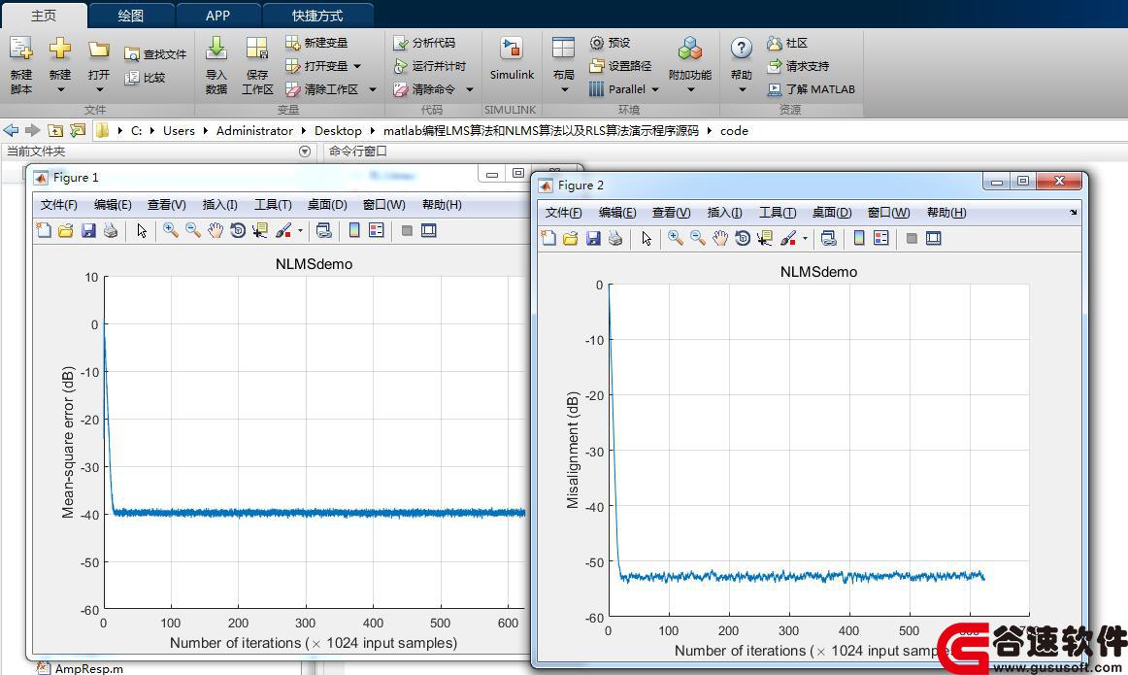Toggle Data Cursor tool in Figure 1
1128x675 pixels.
point(260,230)
